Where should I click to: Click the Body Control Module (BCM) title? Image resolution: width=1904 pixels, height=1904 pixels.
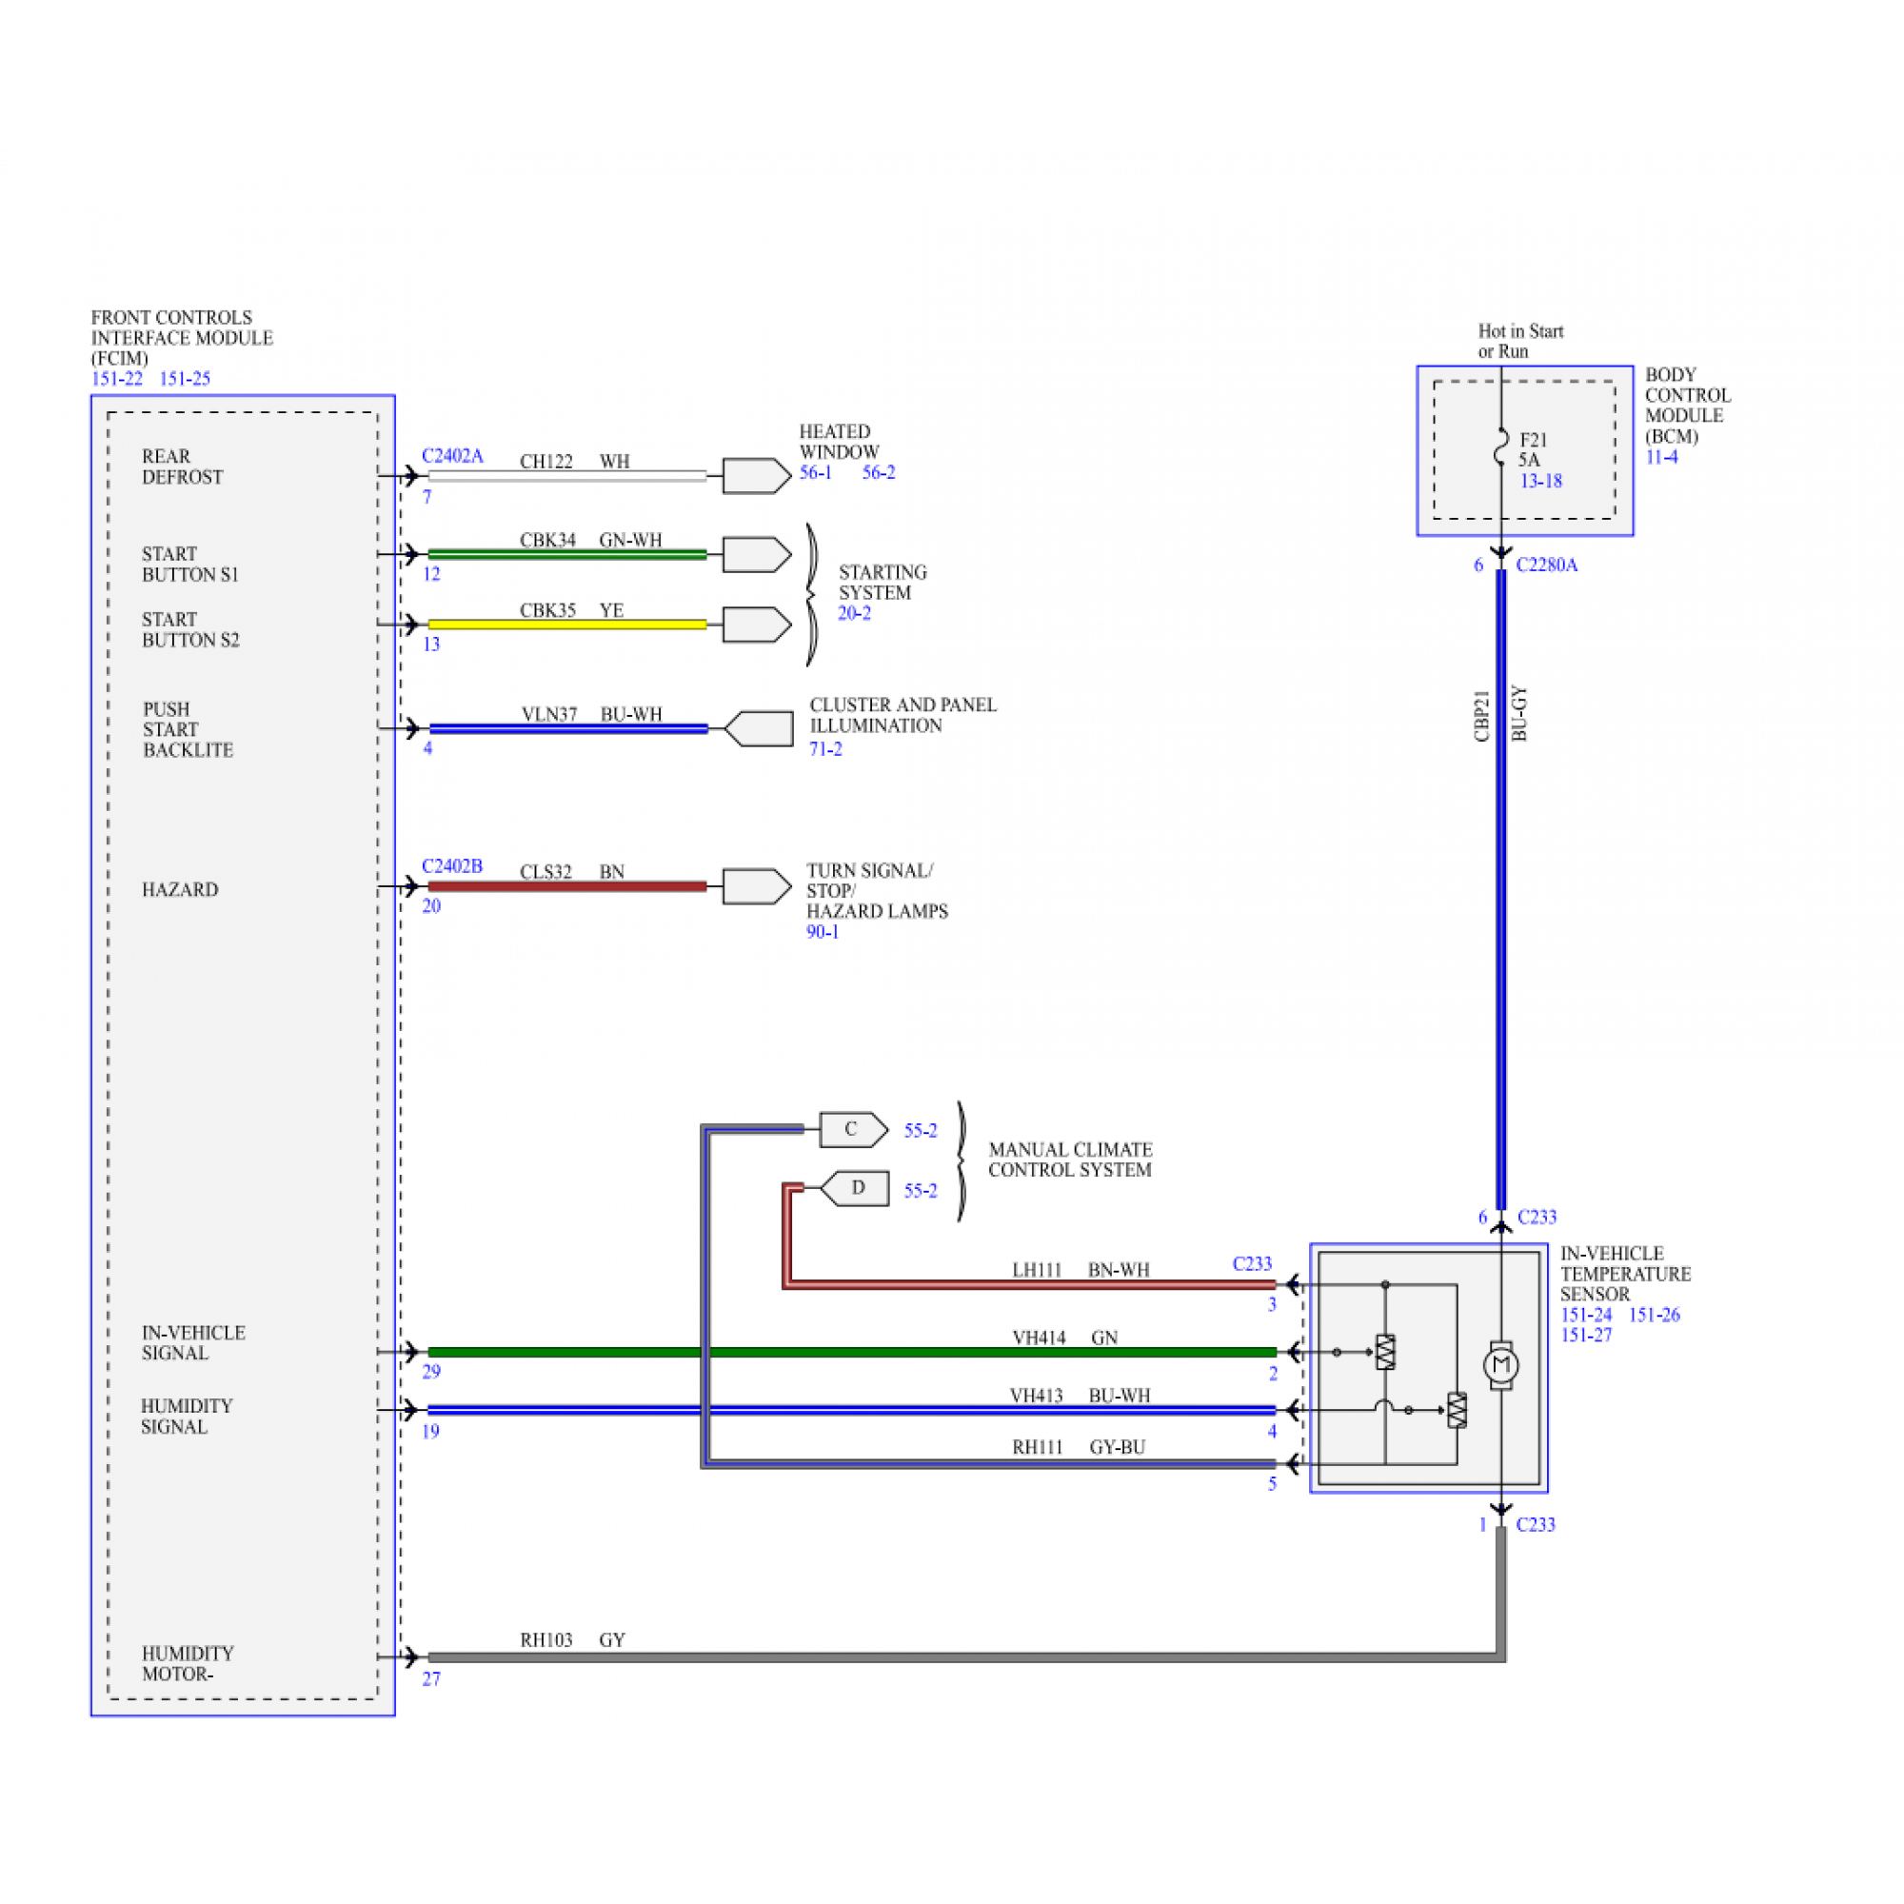[x=1687, y=405]
